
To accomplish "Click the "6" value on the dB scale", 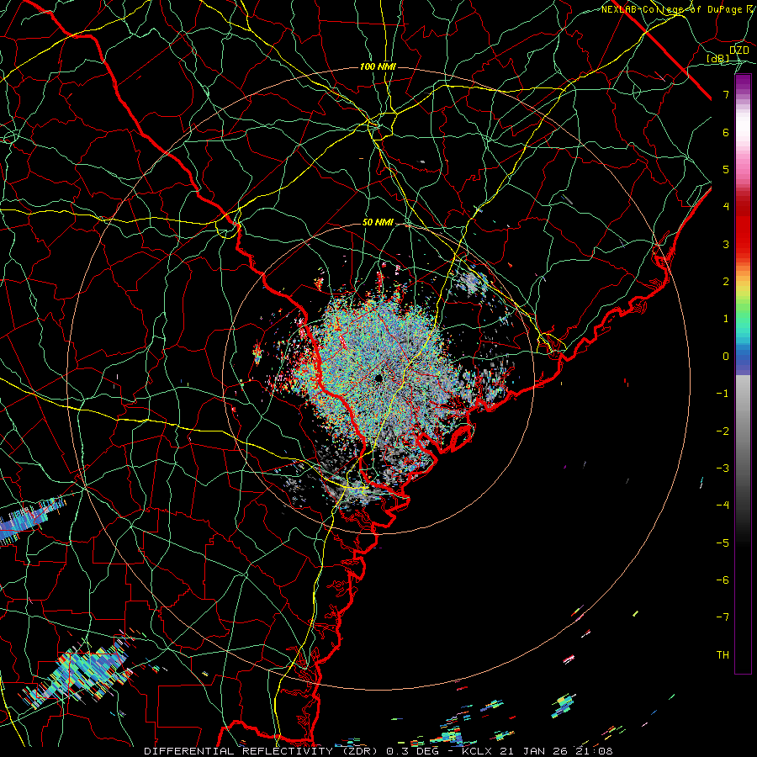I will click(x=726, y=132).
